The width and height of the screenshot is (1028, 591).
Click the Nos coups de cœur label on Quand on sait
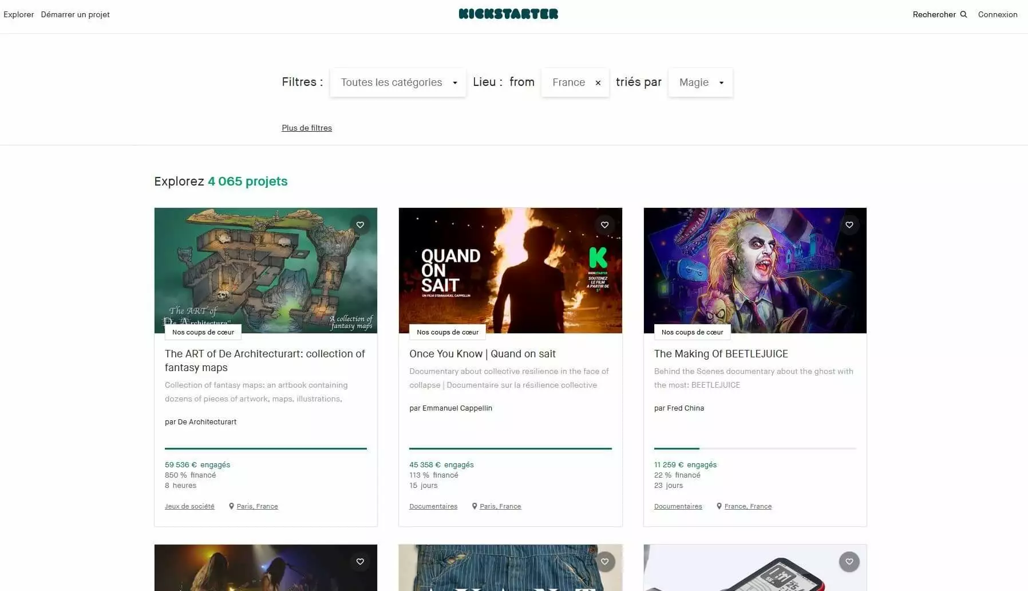coord(447,332)
